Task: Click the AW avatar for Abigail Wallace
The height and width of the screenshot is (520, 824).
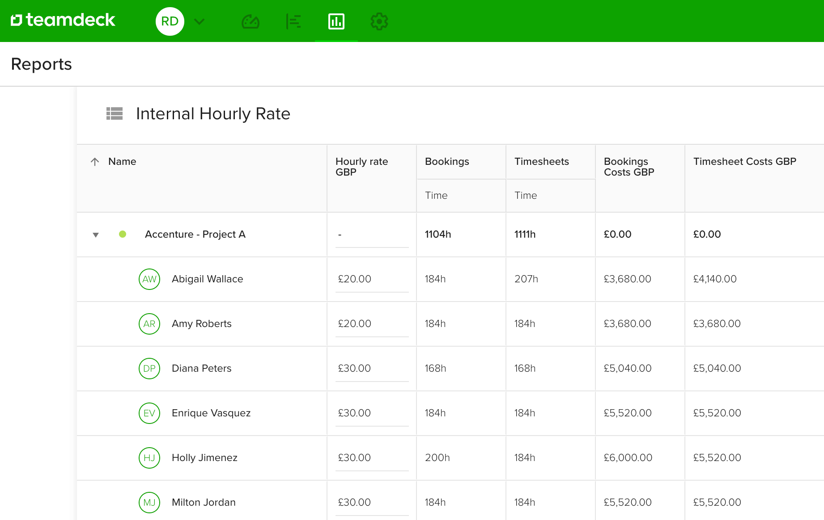Action: [x=149, y=279]
